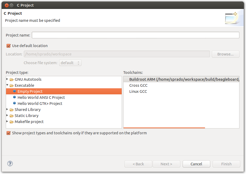
Task: Click the Executable label
Action: click(x=24, y=85)
